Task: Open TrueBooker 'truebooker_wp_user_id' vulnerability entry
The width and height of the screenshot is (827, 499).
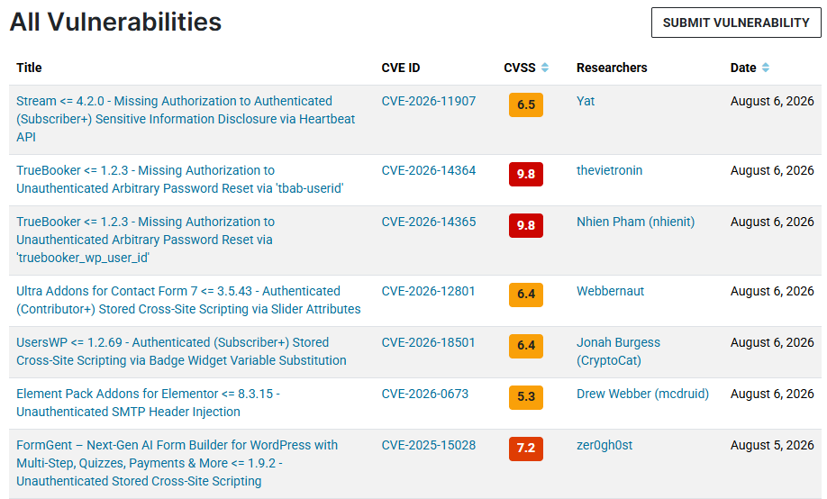Action: click(146, 240)
